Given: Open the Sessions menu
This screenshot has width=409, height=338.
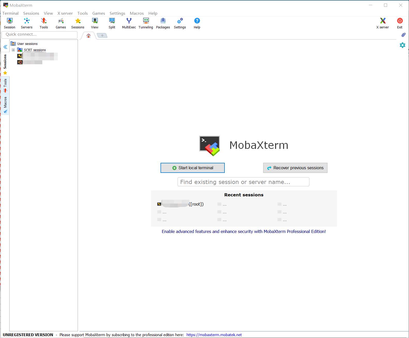Looking at the screenshot, I should pyautogui.click(x=31, y=13).
